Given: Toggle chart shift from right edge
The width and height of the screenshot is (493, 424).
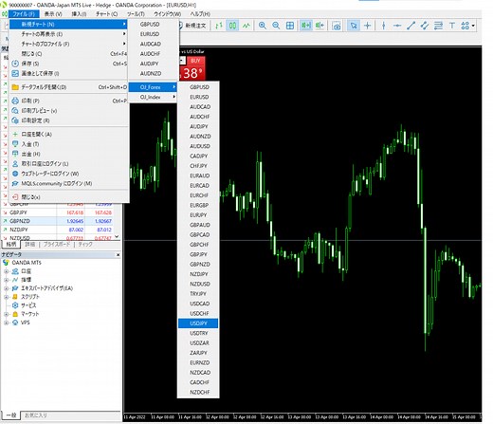Looking at the screenshot, I should click(320, 26).
